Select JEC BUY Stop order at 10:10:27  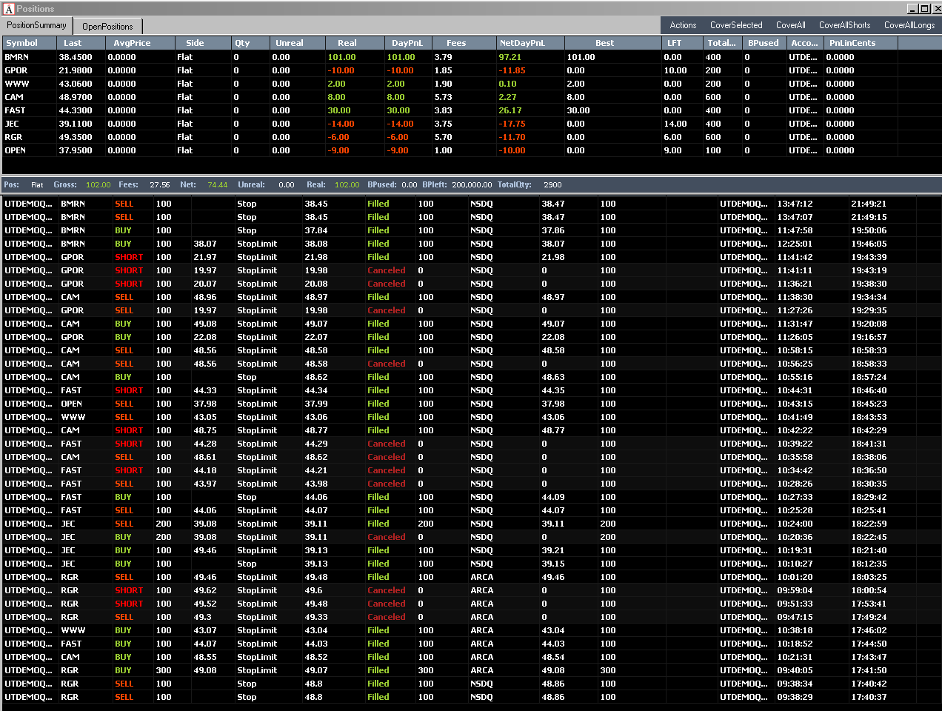pos(471,564)
